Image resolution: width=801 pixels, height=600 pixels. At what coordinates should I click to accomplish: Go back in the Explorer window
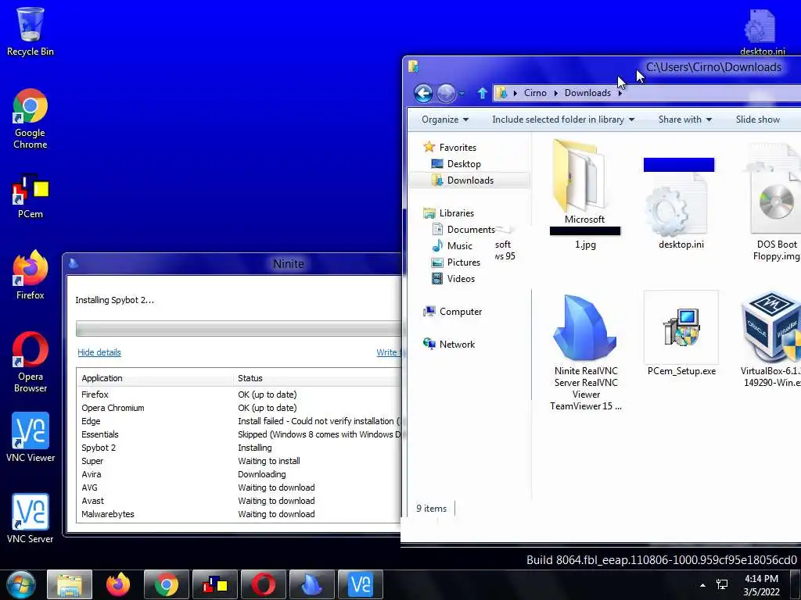tap(423, 94)
